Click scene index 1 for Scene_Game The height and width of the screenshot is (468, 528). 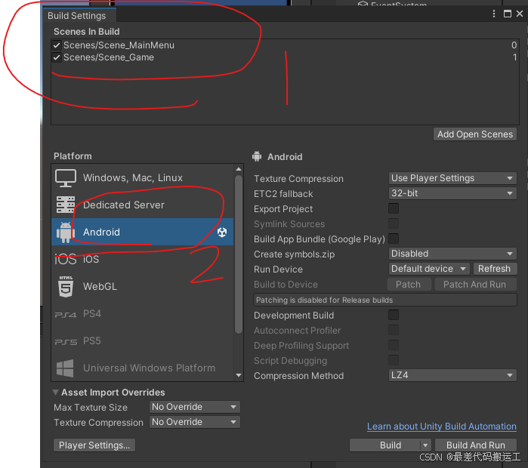click(515, 57)
